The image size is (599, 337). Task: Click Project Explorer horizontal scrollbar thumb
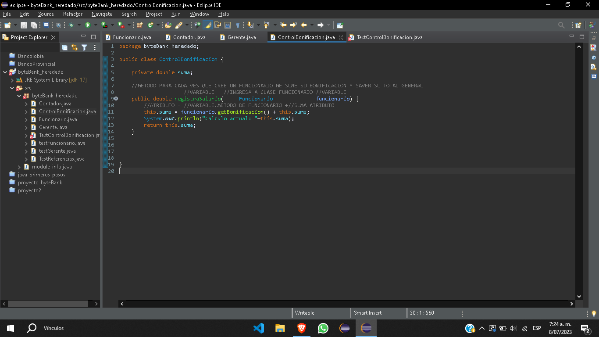pos(48,304)
